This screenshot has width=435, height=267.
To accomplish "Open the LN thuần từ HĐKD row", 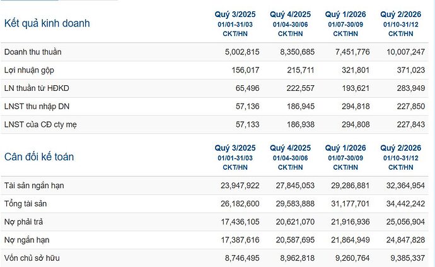I will pos(35,88).
